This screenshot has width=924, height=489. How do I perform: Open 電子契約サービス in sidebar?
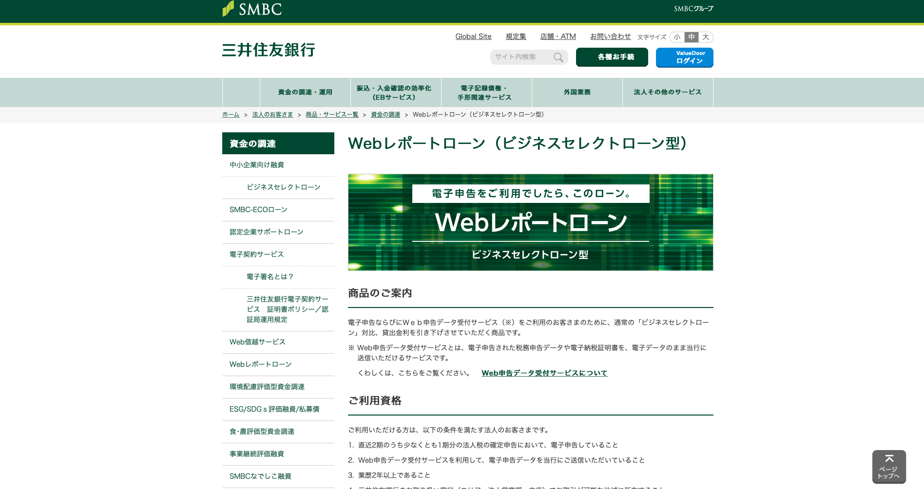[278, 255]
